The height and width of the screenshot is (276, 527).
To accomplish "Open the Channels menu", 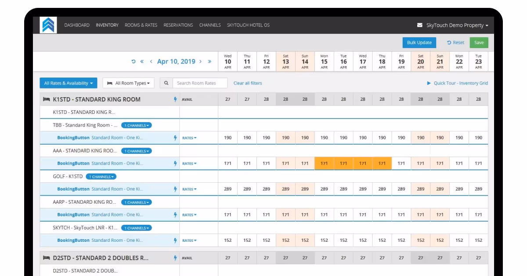I will pos(210,25).
